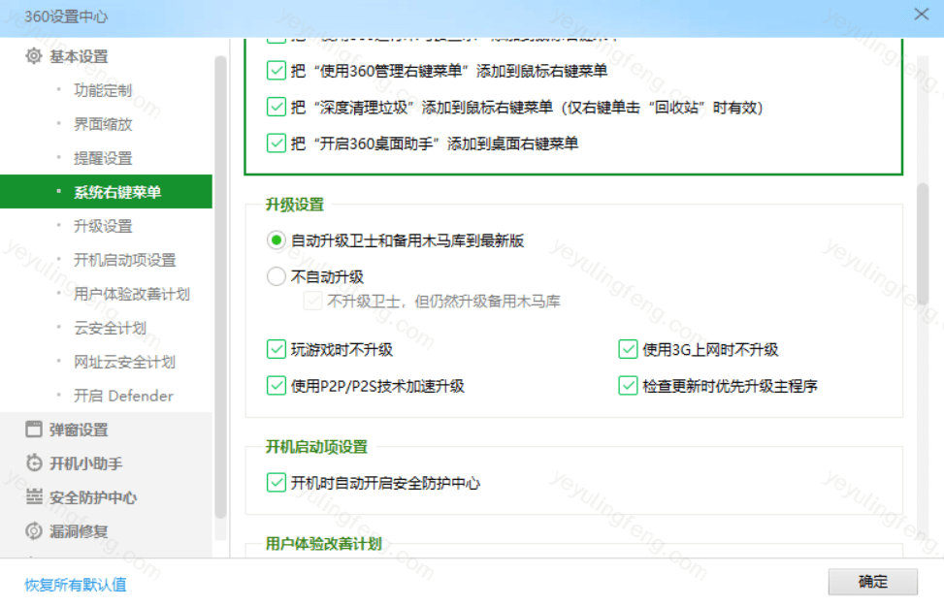Toggle 检查更新时优先升级主程序 checkbox
The width and height of the screenshot is (944, 606).
628,386
